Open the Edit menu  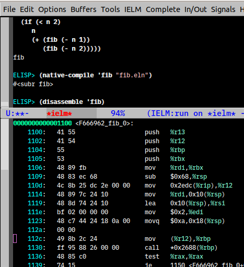click(27, 9)
